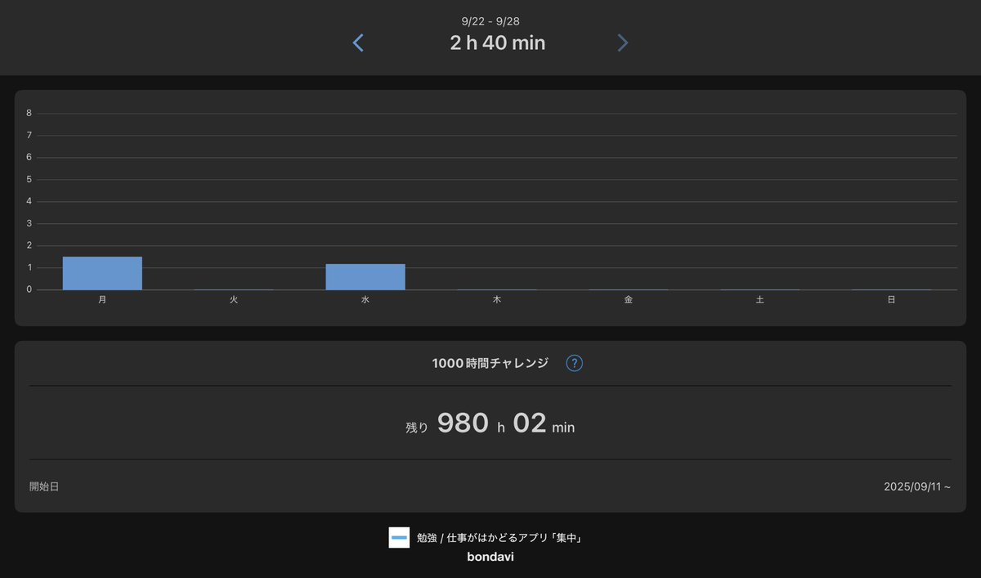Click the 2 h 40 min weekly total

pos(498,43)
